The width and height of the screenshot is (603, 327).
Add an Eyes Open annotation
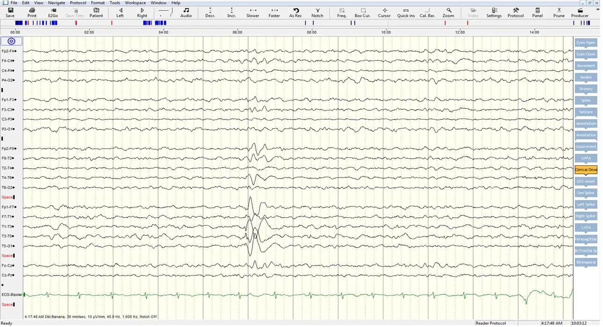pos(586,42)
